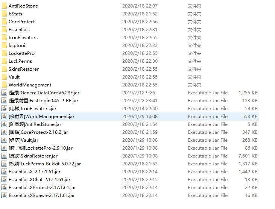Screen dimensions: 275x209
Task: Select the bStats folder name
Action: [15, 14]
